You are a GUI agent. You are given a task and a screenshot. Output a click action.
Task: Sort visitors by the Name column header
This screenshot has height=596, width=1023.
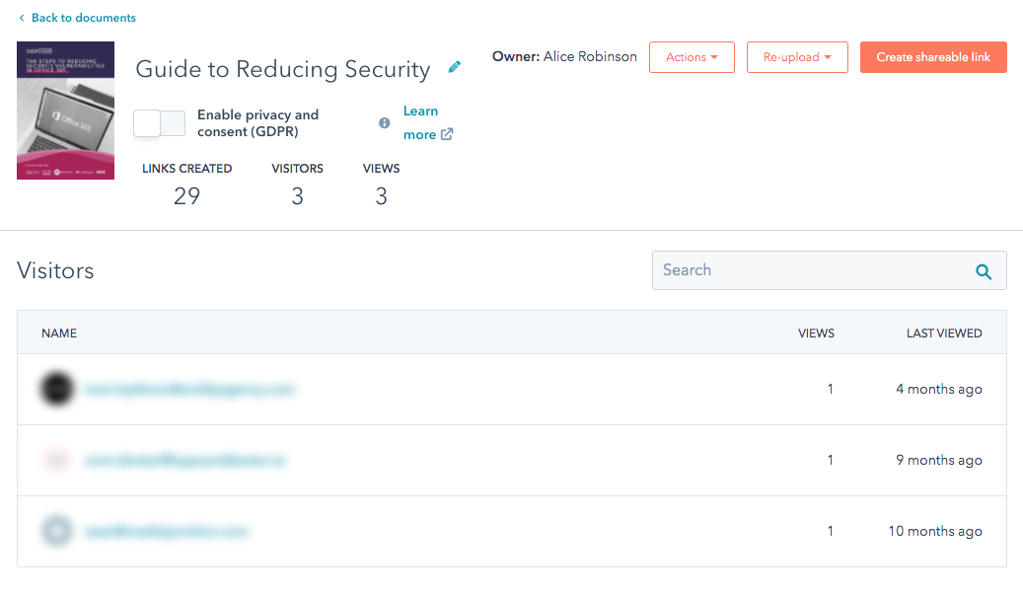(59, 334)
